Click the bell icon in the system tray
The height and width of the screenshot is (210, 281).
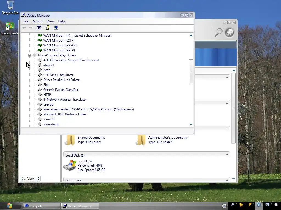pyautogui.click(x=241, y=205)
